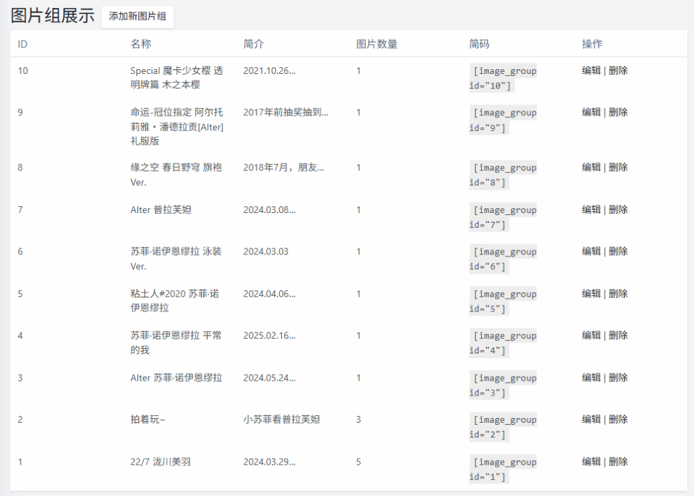Select shortcode [image_group id="2"]
694x496 pixels.
point(504,427)
